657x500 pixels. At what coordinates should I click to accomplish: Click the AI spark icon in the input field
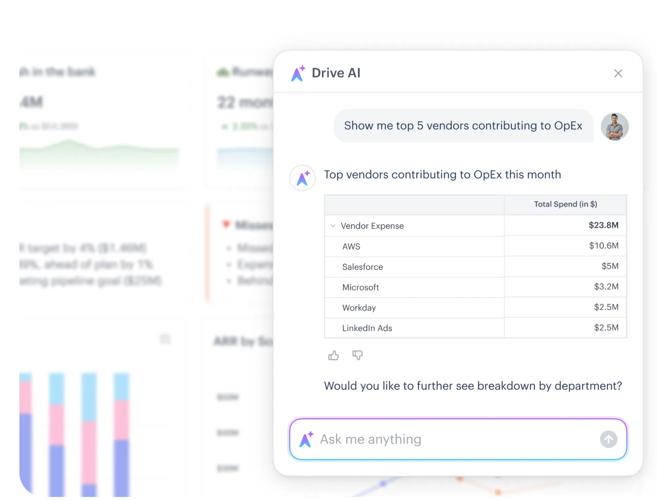coord(306,439)
